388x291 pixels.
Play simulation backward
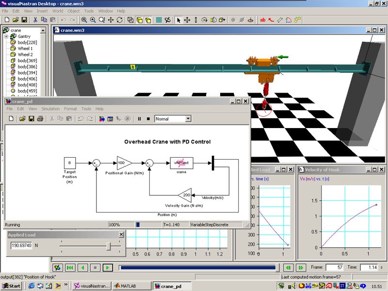(82, 268)
